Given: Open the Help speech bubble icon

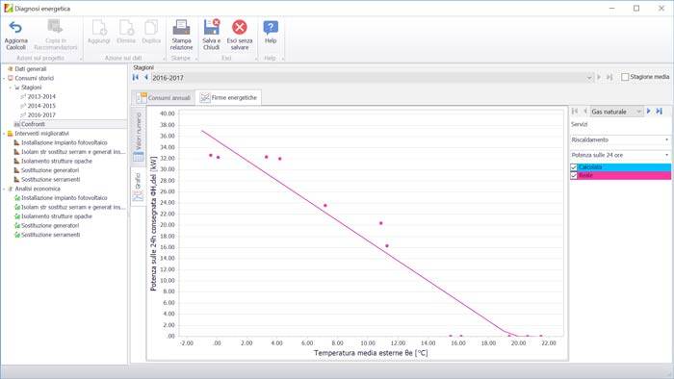Looking at the screenshot, I should pos(271,28).
